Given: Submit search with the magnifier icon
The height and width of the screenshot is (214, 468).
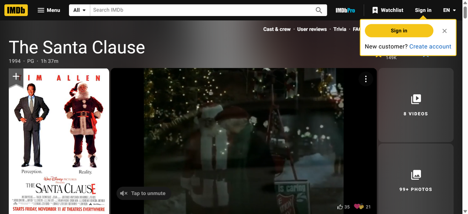Looking at the screenshot, I should coord(319,10).
